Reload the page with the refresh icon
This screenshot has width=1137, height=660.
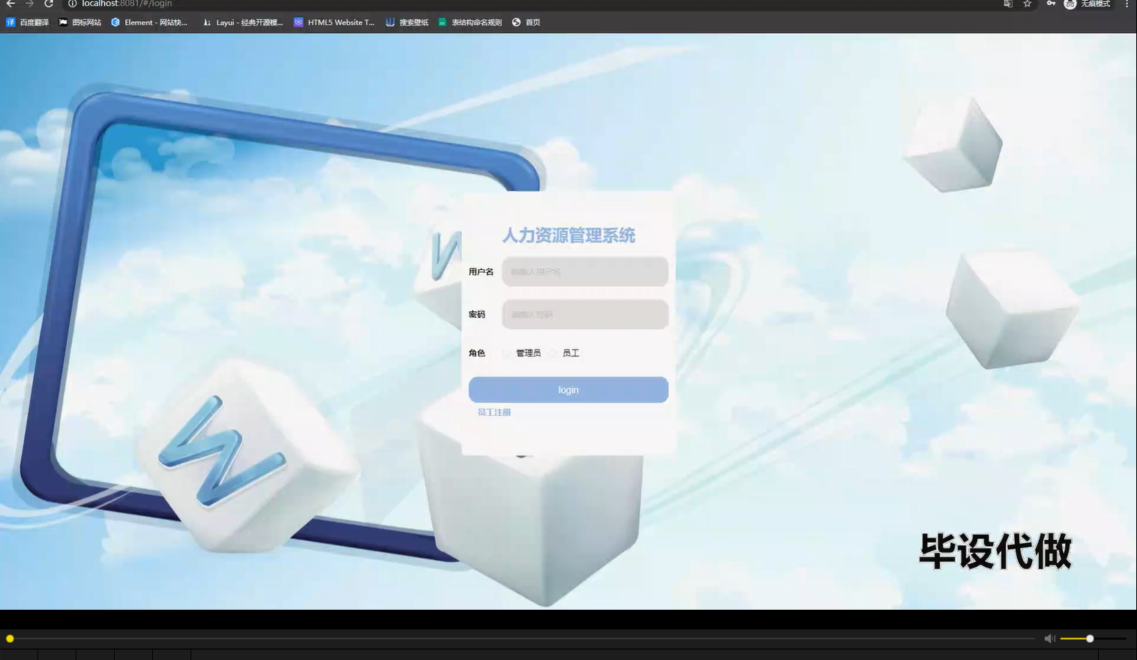(49, 4)
